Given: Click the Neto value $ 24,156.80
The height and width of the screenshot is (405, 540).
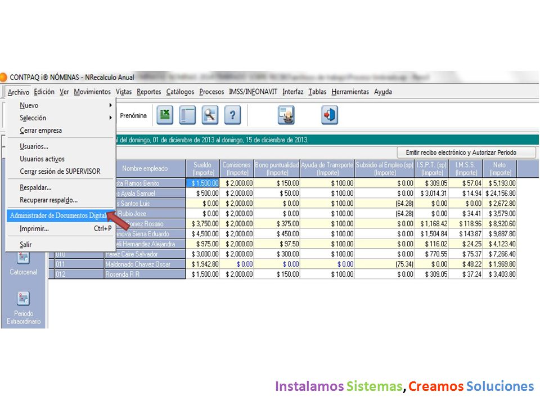Looking at the screenshot, I should click(501, 193).
